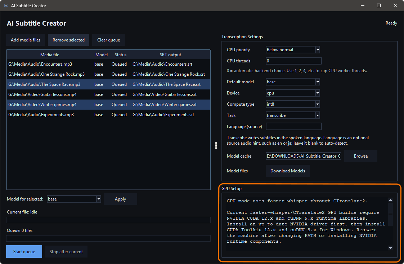404x264 pixels.
Task: Click Stop after current button
Action: (66, 252)
